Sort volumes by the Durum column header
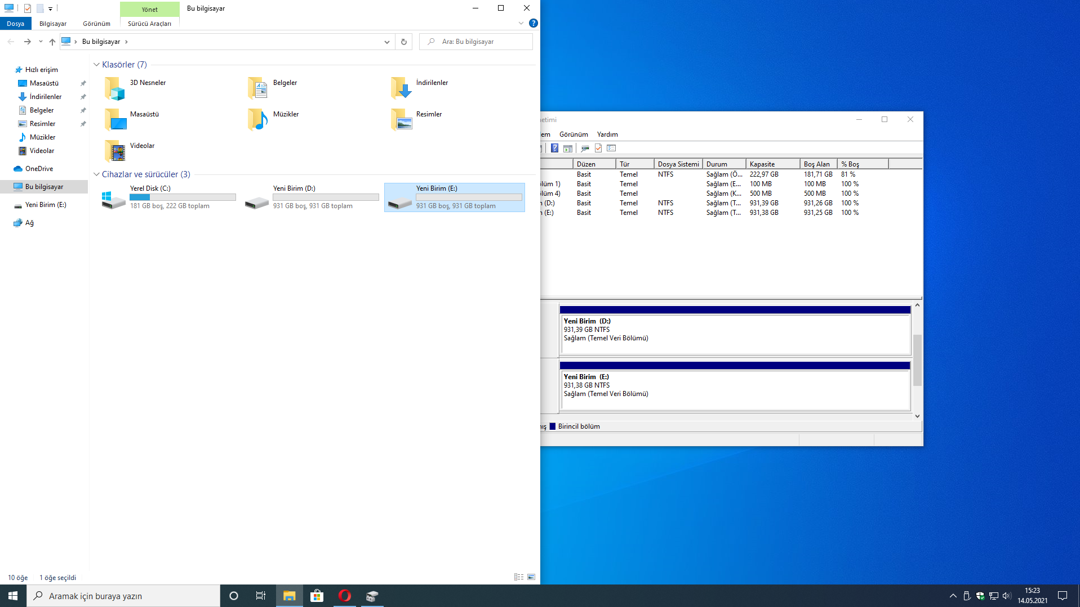The height and width of the screenshot is (607, 1080). point(725,164)
